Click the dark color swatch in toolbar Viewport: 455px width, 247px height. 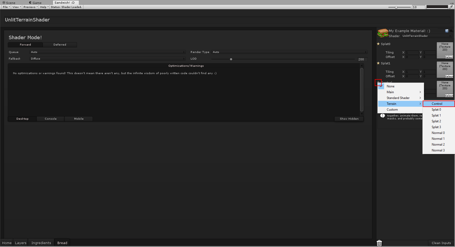click(x=437, y=7)
